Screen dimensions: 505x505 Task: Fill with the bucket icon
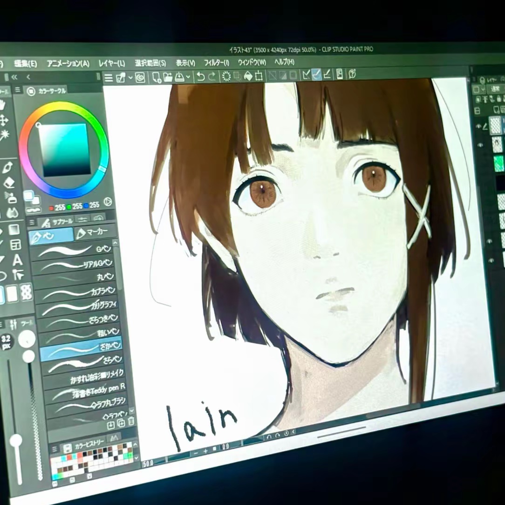click(248, 76)
